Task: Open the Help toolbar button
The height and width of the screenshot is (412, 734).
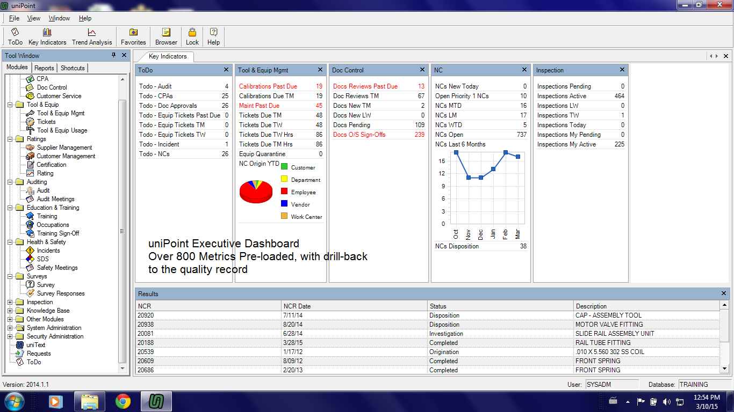Action: pos(213,36)
